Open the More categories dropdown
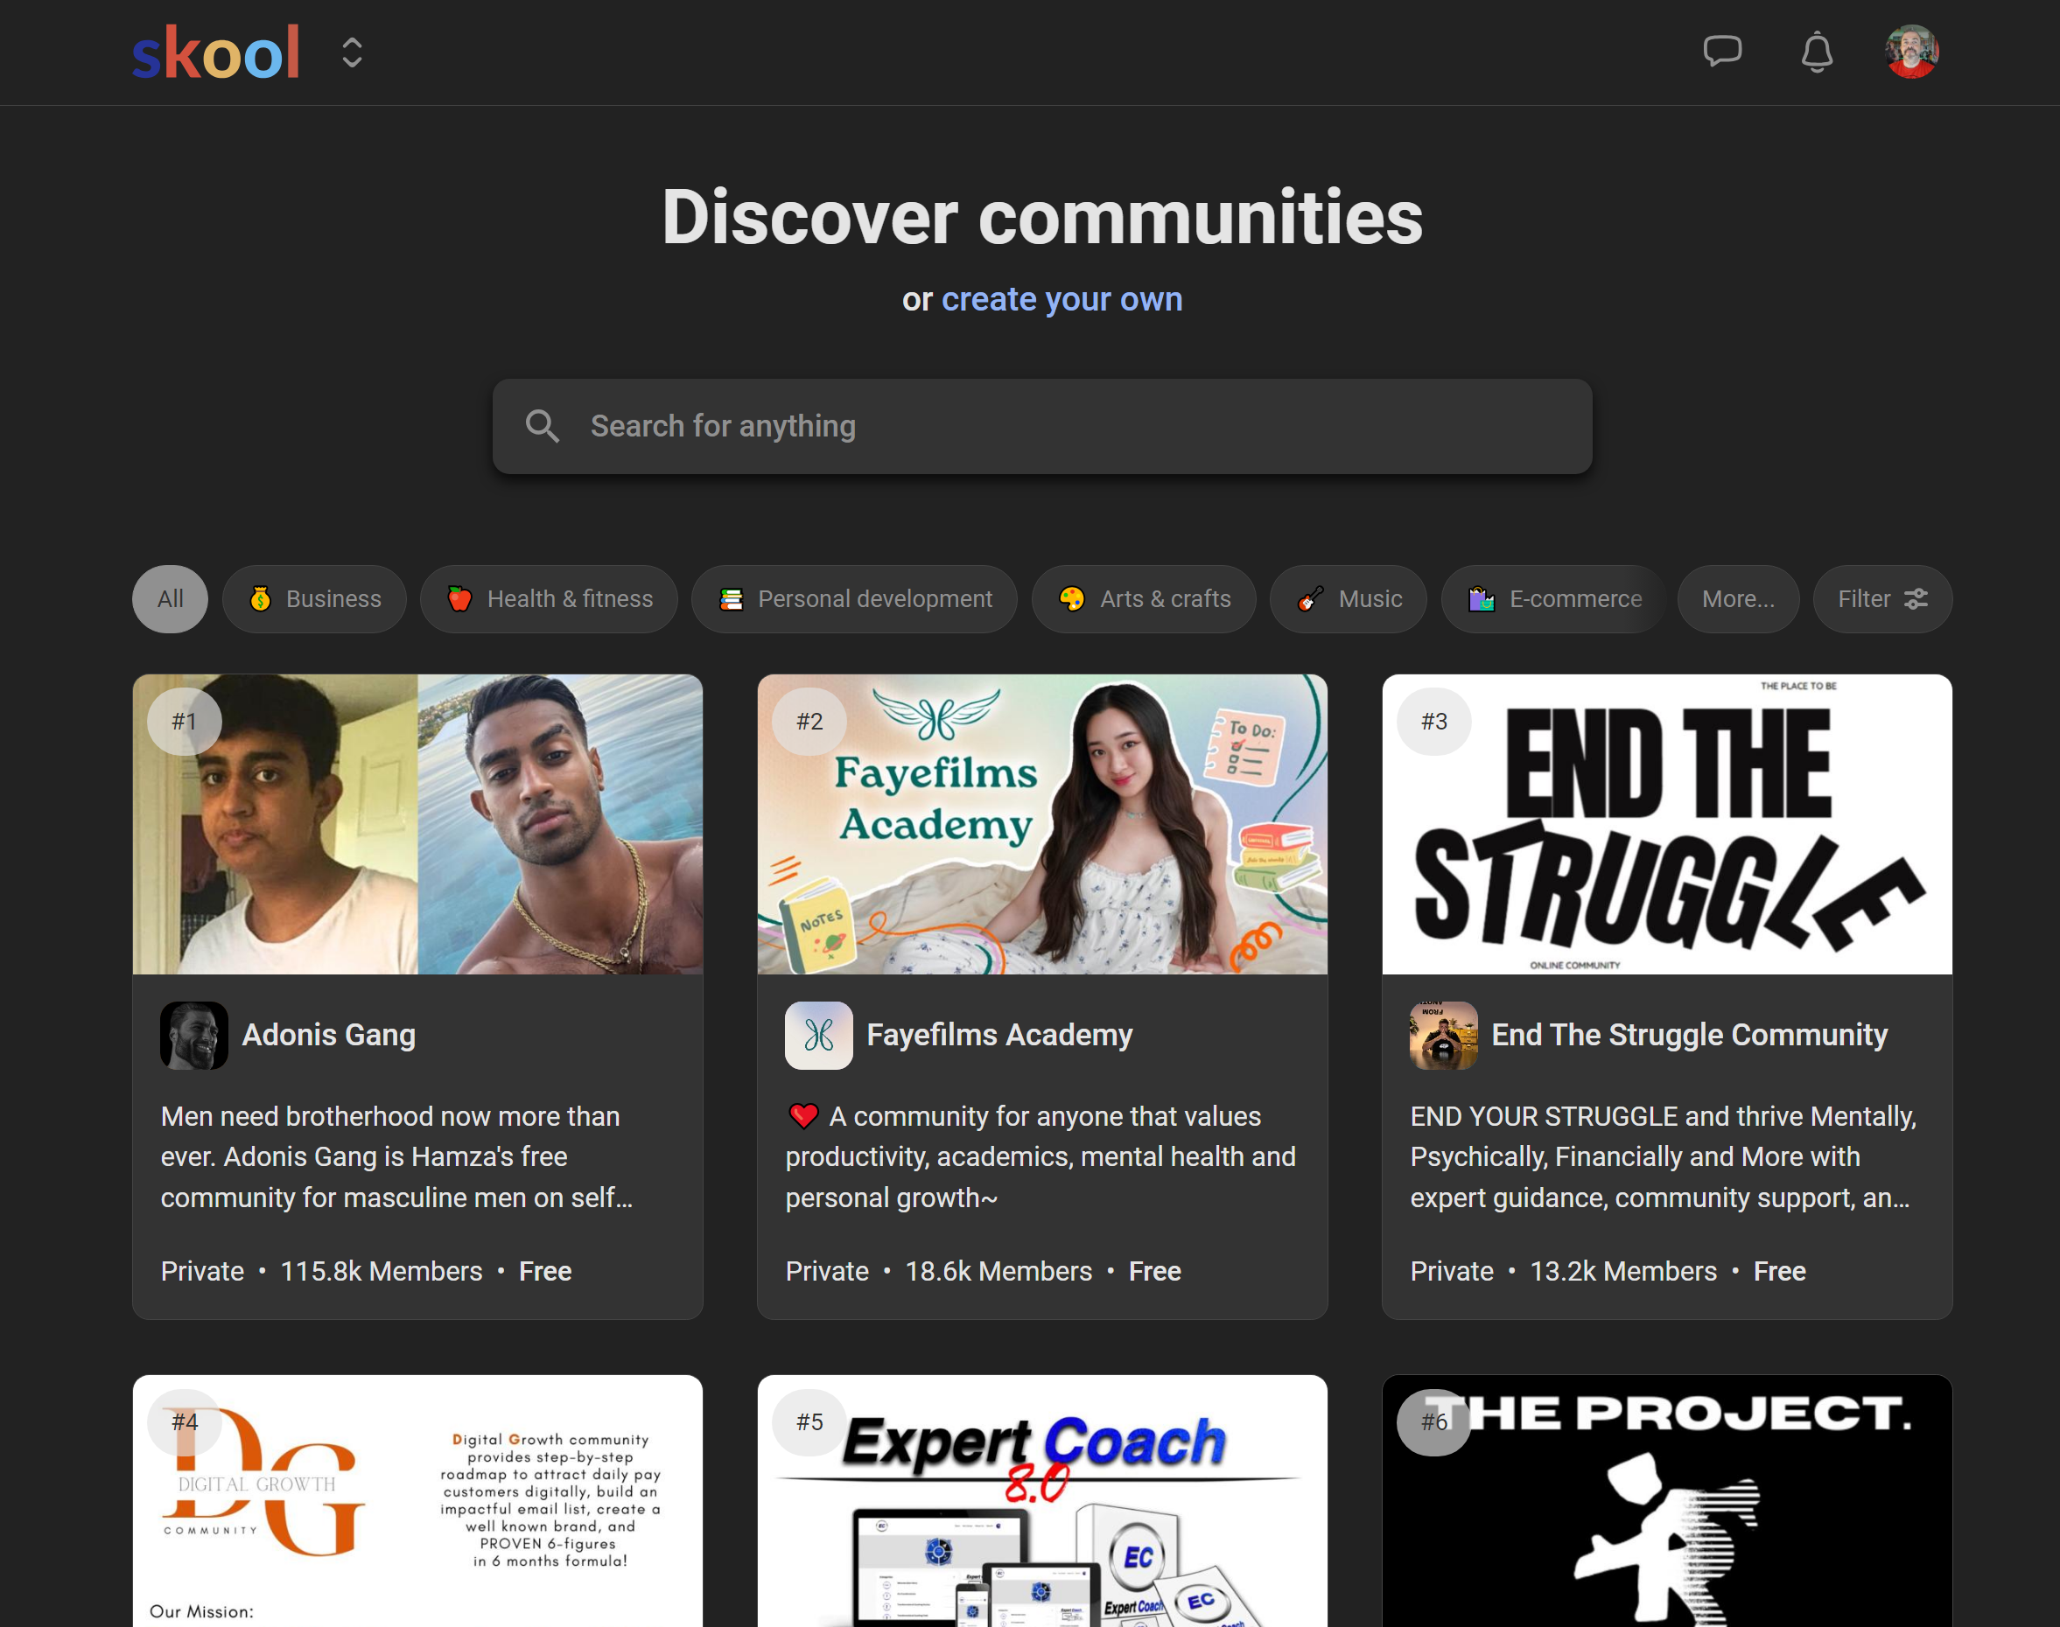The width and height of the screenshot is (2060, 1627). (1738, 598)
